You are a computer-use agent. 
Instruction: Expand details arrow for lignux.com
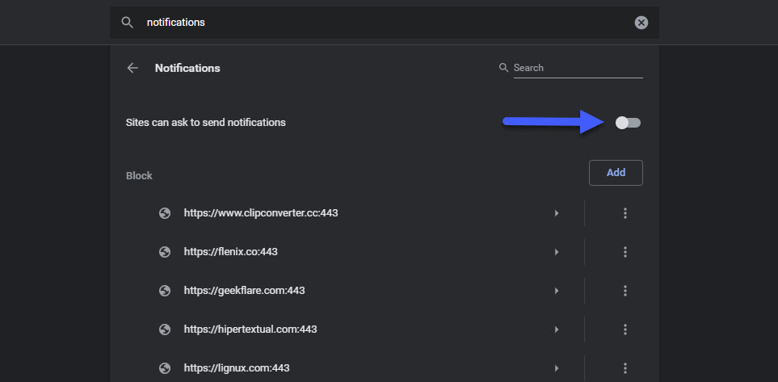point(557,368)
